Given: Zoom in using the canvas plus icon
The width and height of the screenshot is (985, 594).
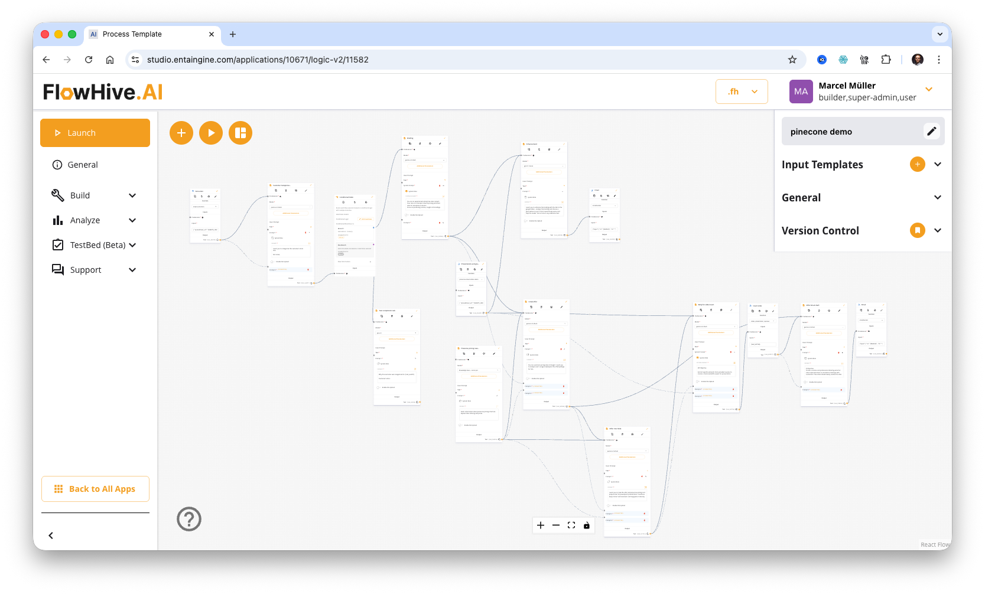Looking at the screenshot, I should (x=541, y=525).
